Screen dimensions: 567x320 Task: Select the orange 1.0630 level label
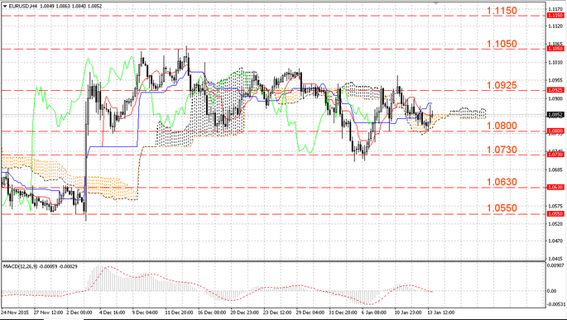tap(502, 182)
